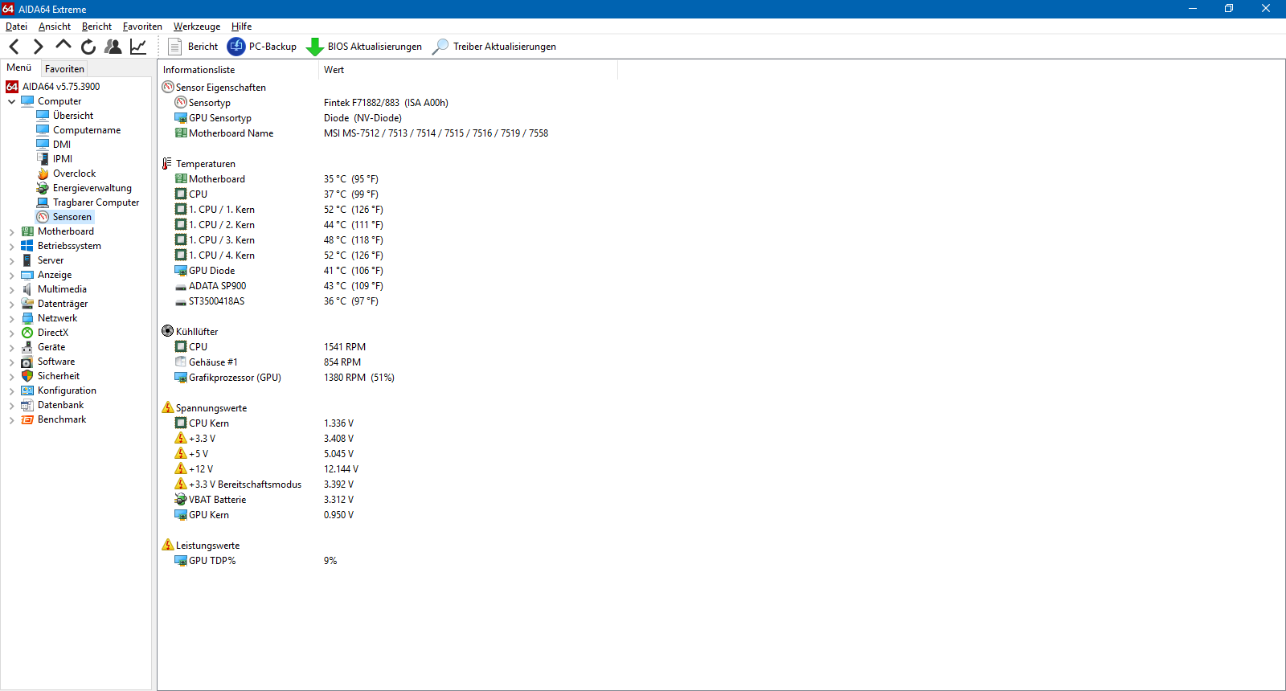The image size is (1286, 691).
Task: Click the Datenbank tree icon
Action: click(27, 405)
